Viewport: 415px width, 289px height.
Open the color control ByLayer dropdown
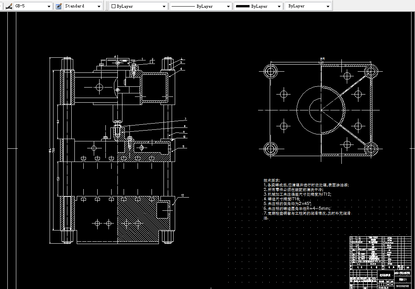coord(164,6)
